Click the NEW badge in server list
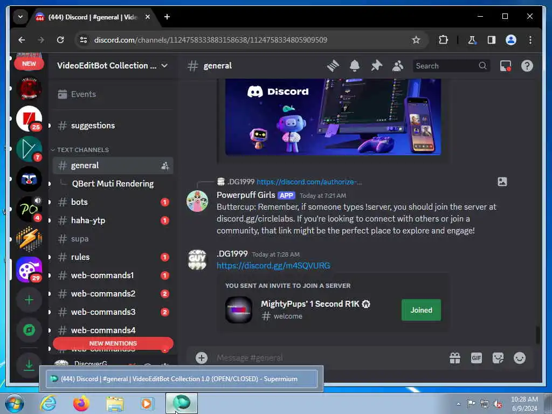552x414 pixels. click(29, 64)
